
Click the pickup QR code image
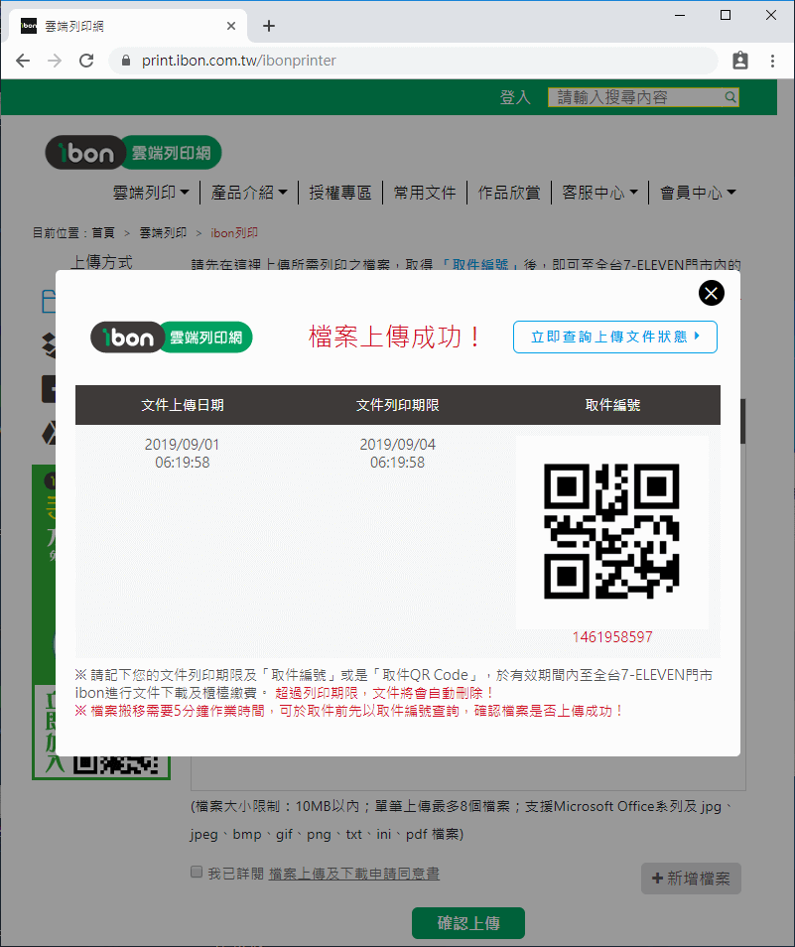coord(612,529)
